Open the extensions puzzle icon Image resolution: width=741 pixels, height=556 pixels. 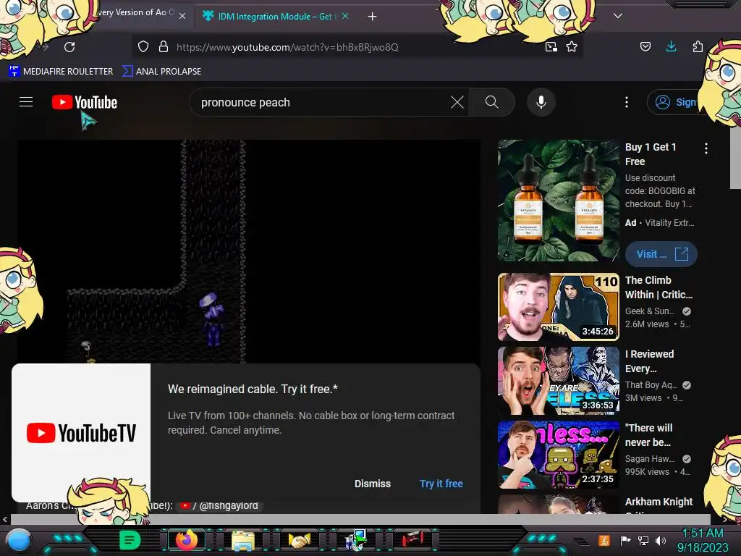(698, 46)
